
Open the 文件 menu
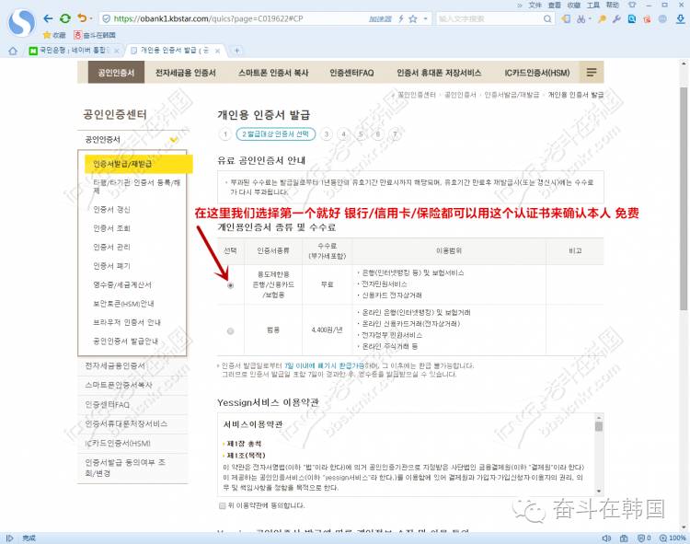pyautogui.click(x=535, y=5)
